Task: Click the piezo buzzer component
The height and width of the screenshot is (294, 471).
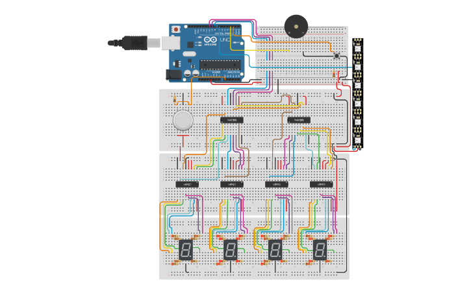Action: 297,27
